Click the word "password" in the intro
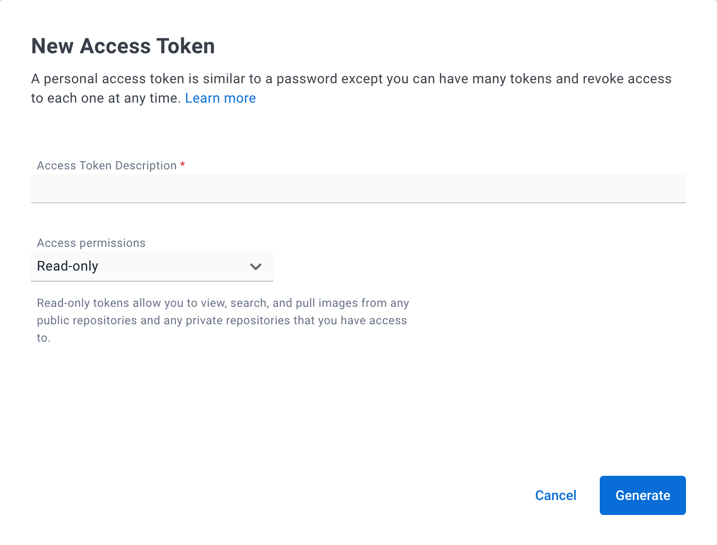The width and height of the screenshot is (717, 545). [307, 79]
